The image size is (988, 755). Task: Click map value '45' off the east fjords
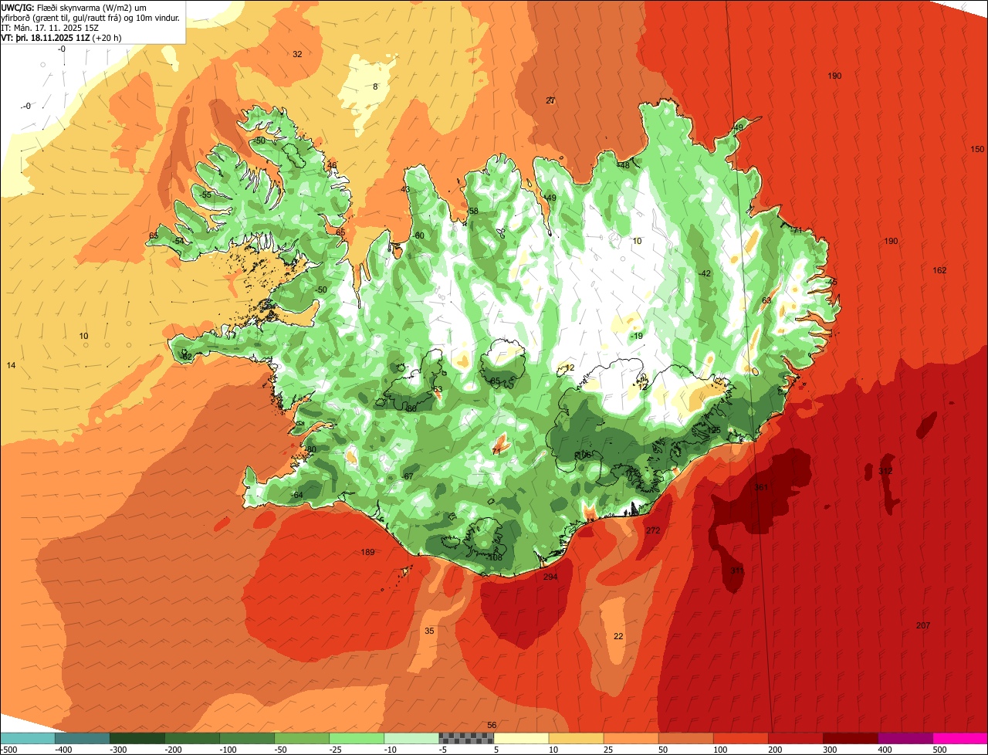tap(832, 282)
